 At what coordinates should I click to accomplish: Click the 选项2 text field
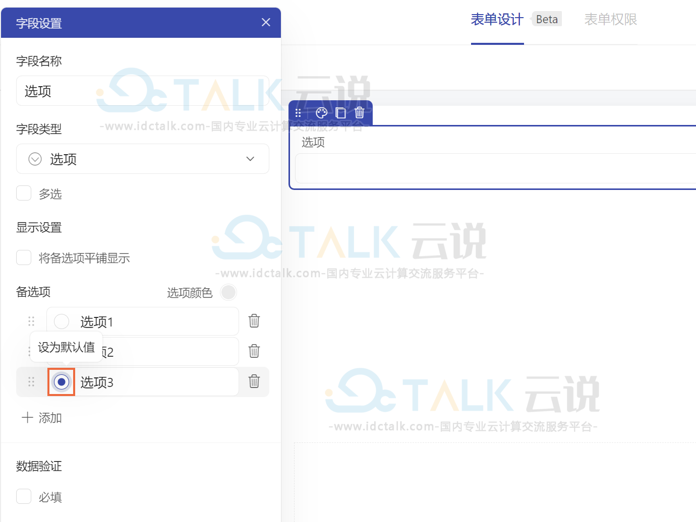pos(143,352)
